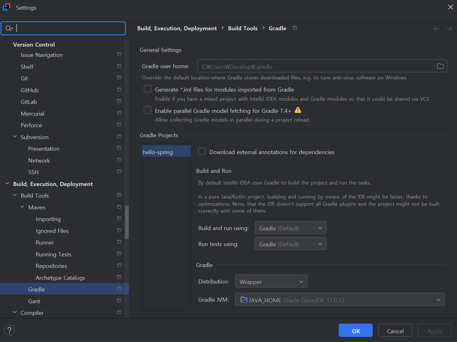Viewport: 457px width, 342px height.
Task: Collapse Build, Execution, Deployment section
Action: [x=7, y=184]
